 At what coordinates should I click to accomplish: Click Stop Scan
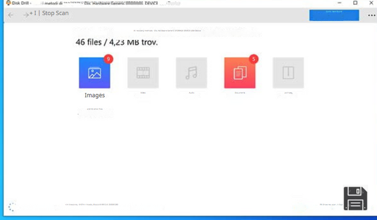[55, 13]
